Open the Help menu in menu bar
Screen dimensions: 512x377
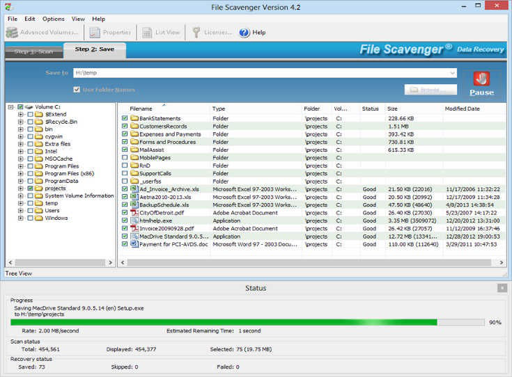(99, 19)
